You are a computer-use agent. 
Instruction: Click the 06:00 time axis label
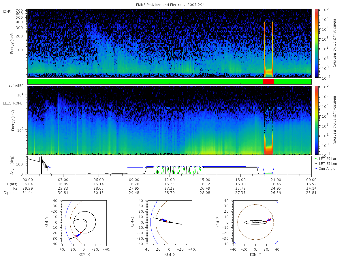click(x=99, y=179)
